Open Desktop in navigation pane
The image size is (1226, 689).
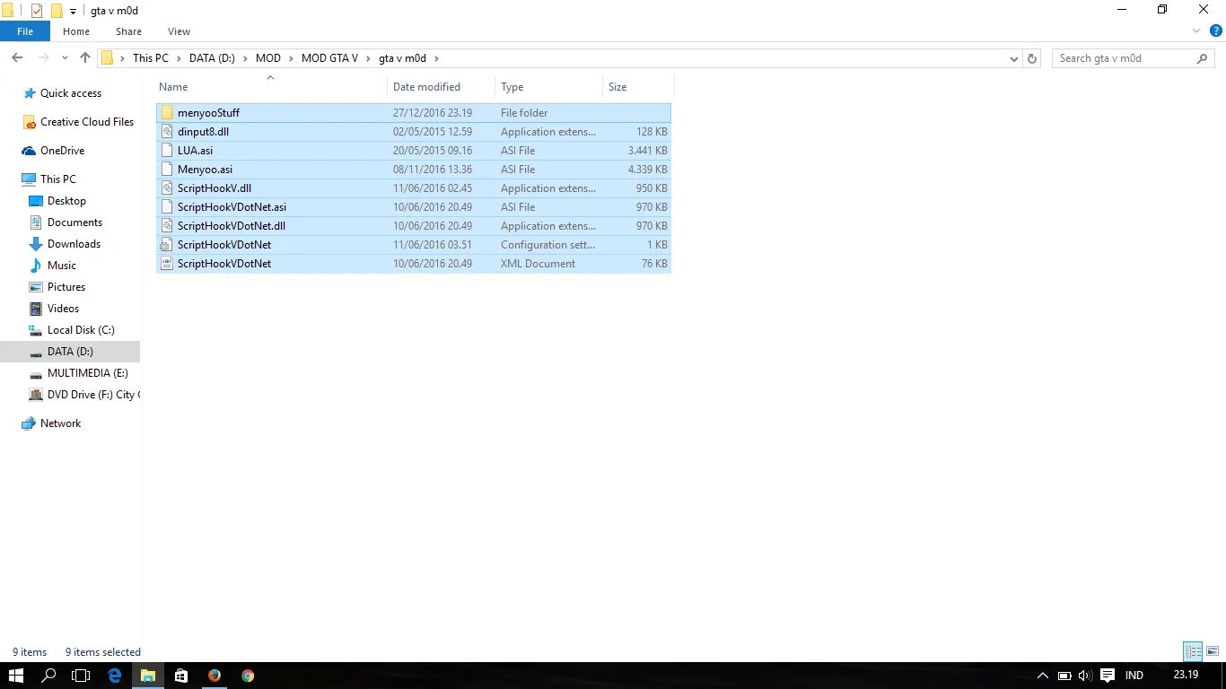(x=66, y=201)
